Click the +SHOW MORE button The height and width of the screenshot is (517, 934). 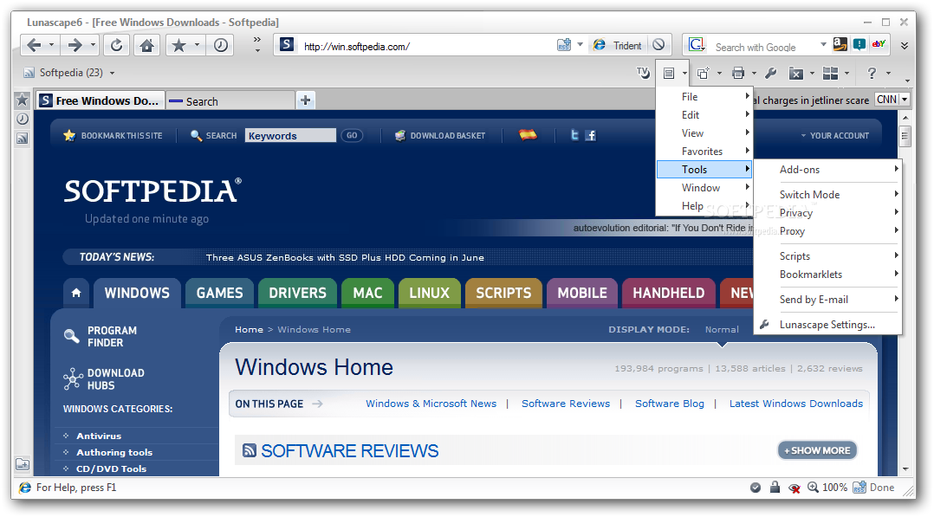pos(817,450)
